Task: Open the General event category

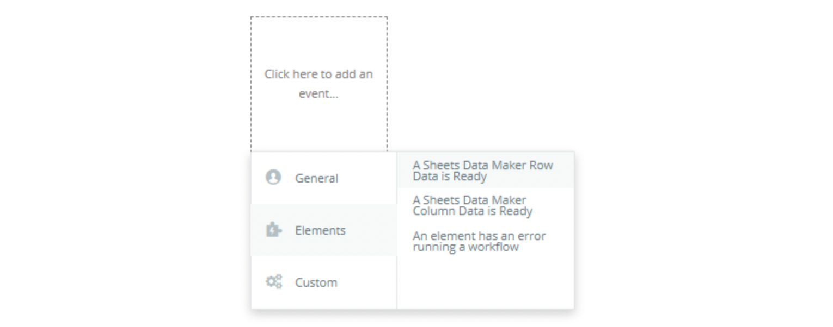Action: coord(324,178)
